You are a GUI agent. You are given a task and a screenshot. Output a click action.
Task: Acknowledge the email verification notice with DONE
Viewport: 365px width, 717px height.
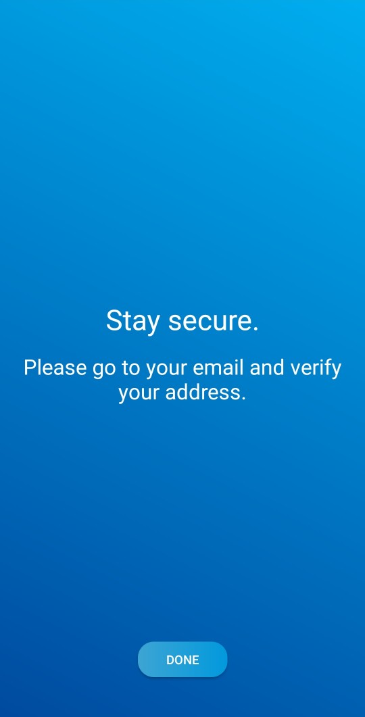[x=182, y=660]
